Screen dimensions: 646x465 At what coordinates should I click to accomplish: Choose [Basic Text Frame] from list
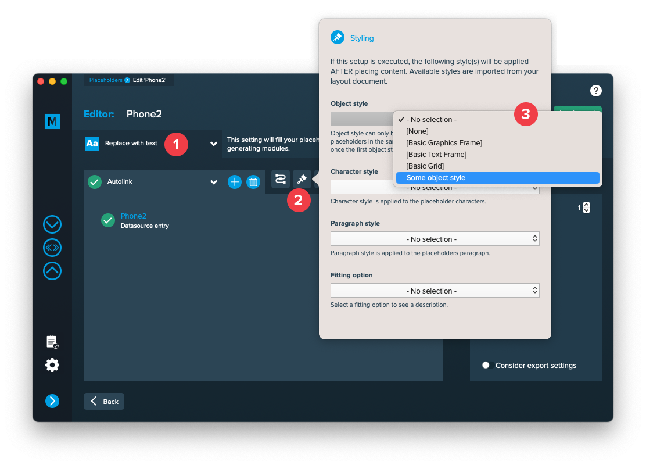436,155
